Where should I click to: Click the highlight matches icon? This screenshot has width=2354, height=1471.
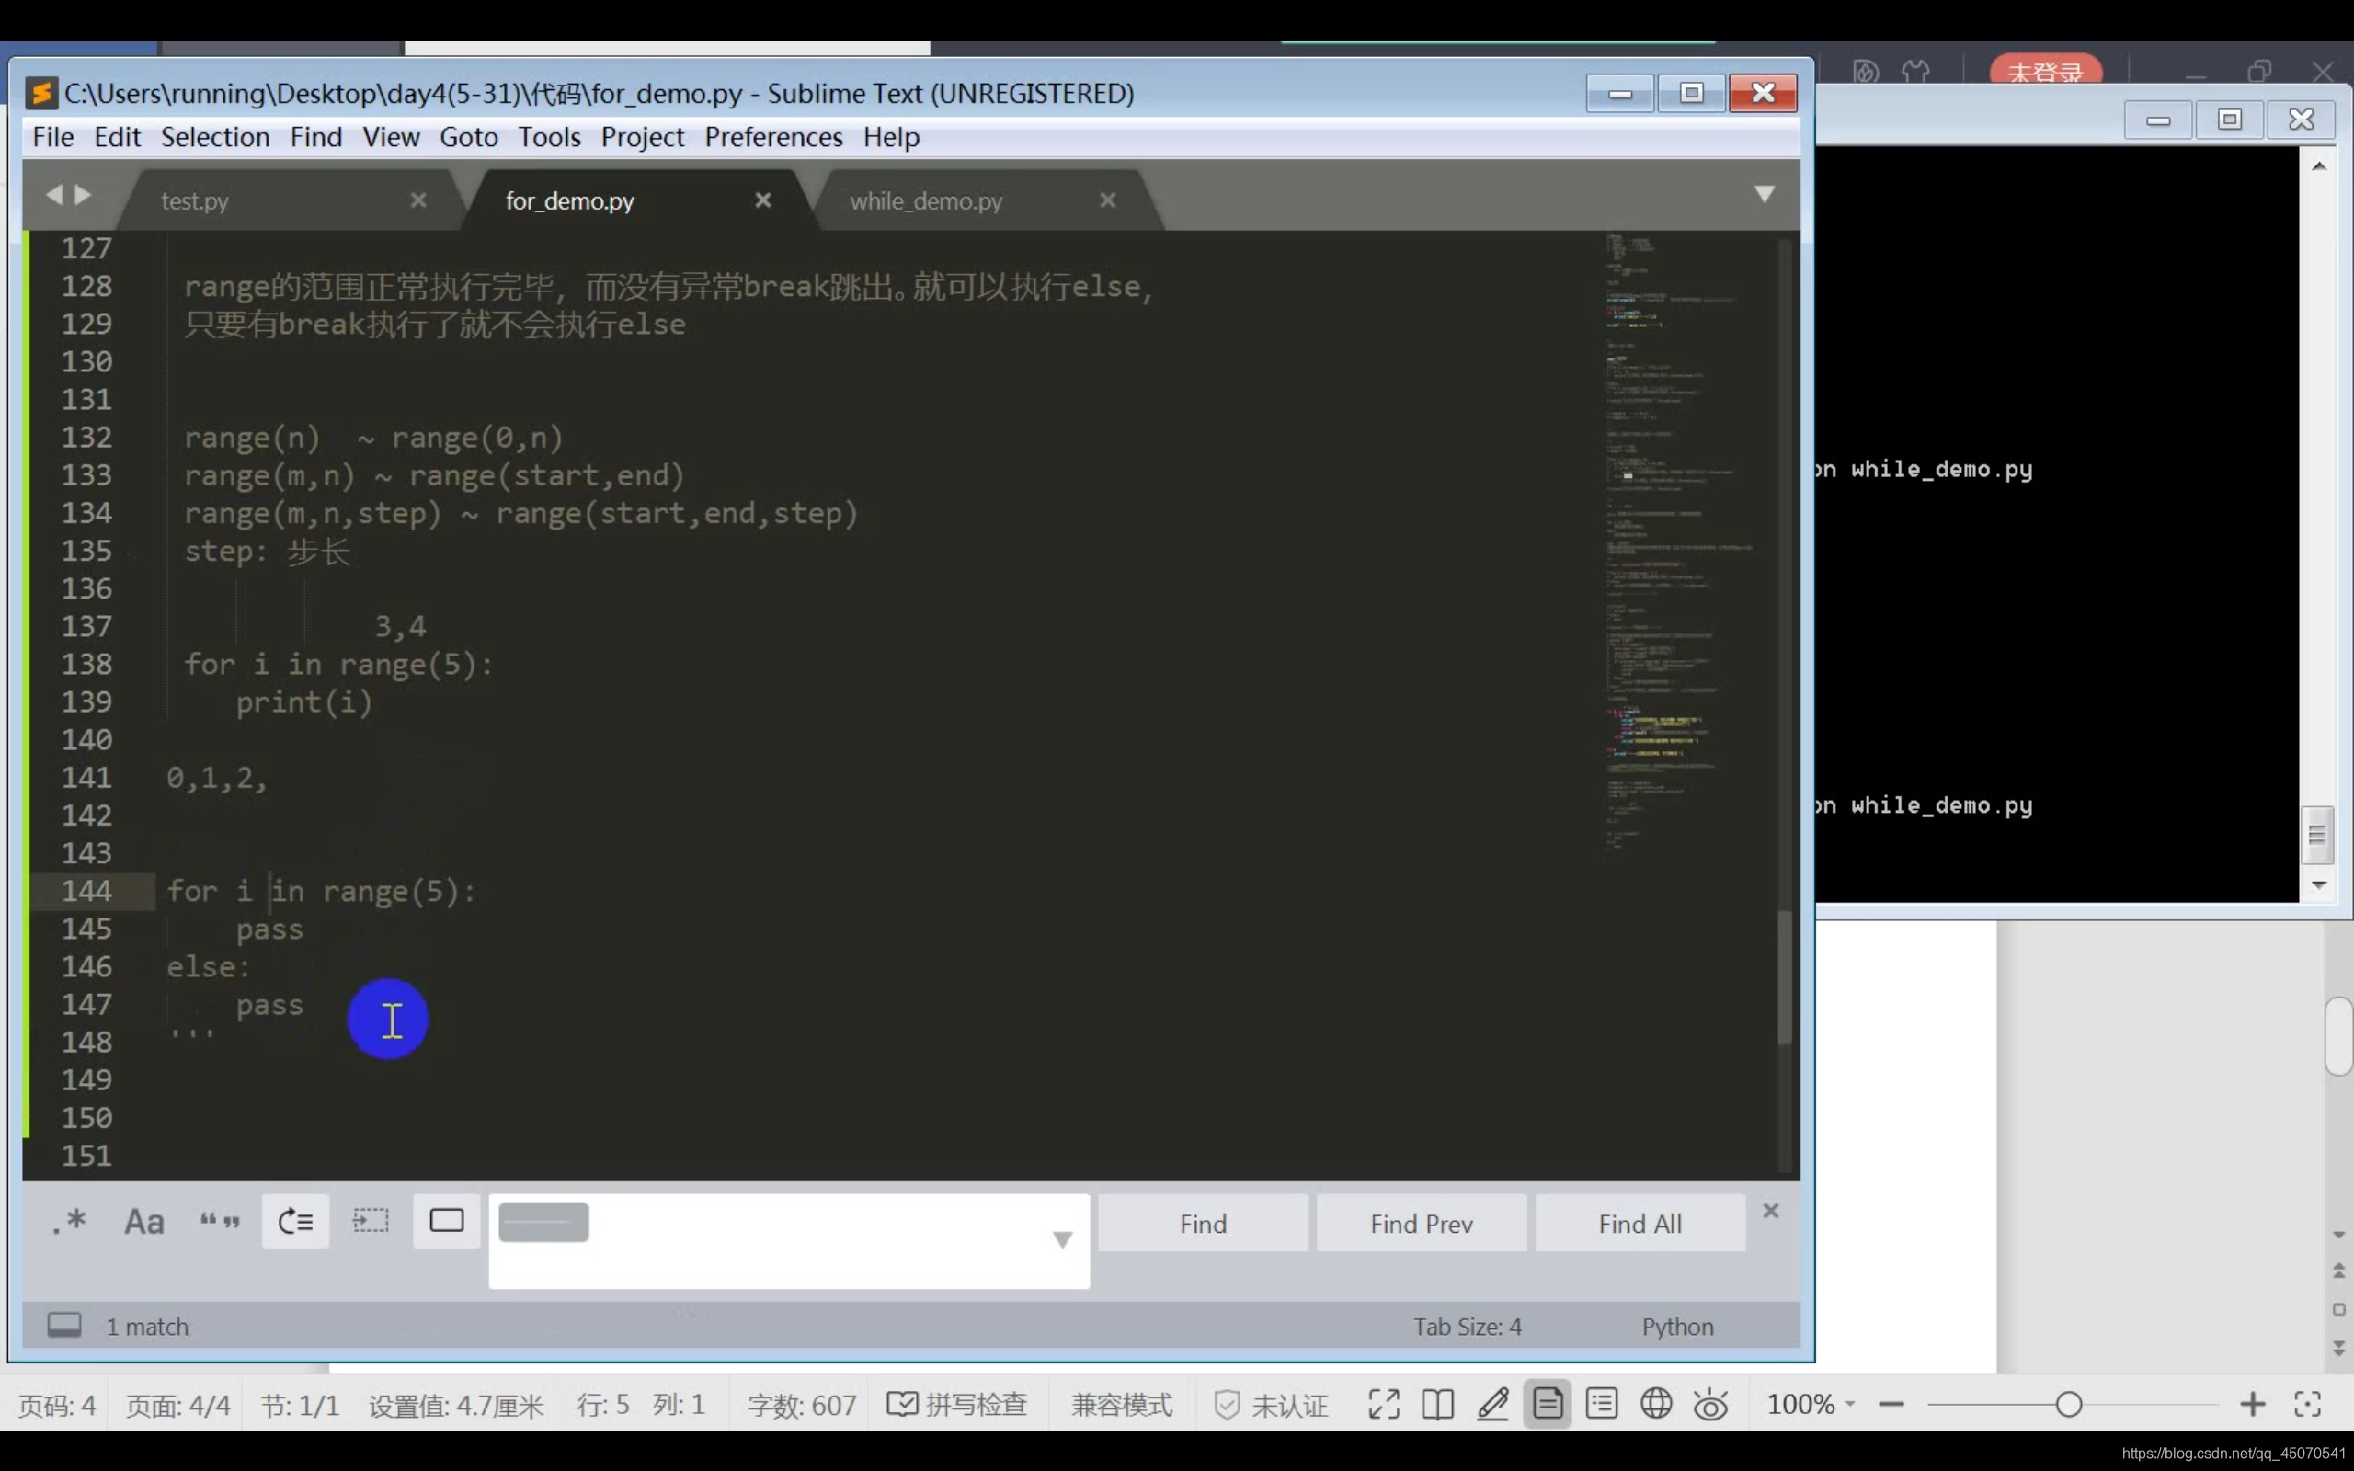point(447,1221)
